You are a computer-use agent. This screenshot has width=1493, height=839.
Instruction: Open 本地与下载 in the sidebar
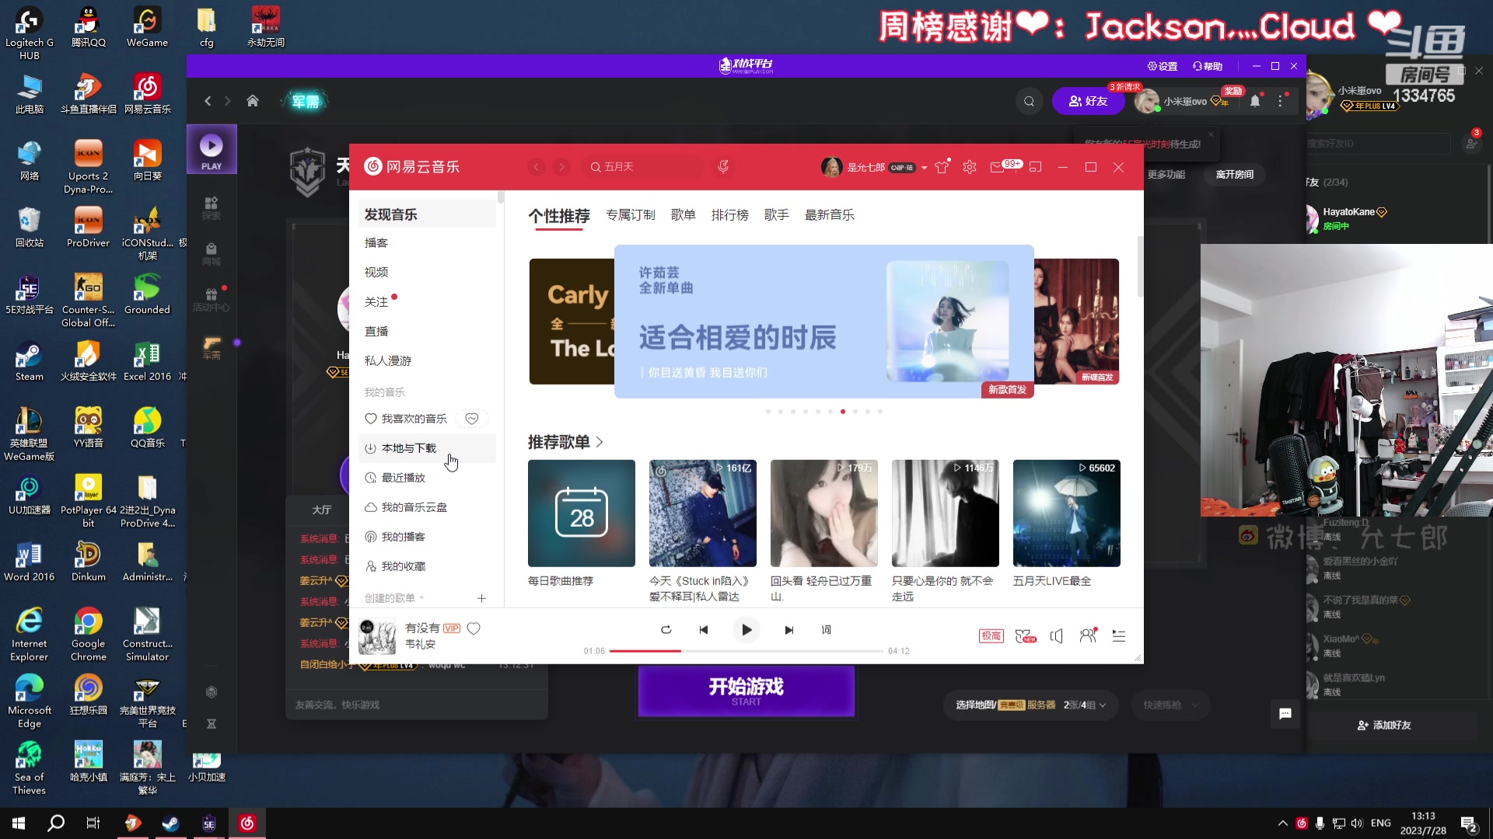click(x=427, y=448)
